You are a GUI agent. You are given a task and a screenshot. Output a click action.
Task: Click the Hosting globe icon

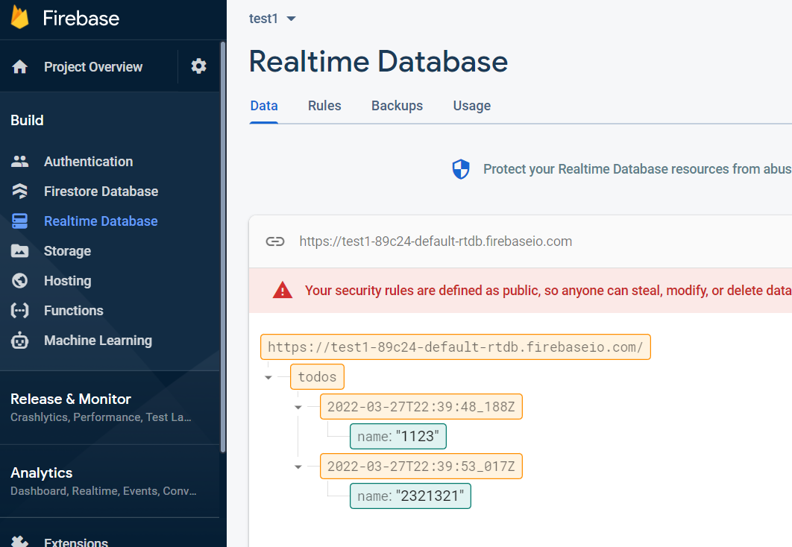click(x=20, y=281)
